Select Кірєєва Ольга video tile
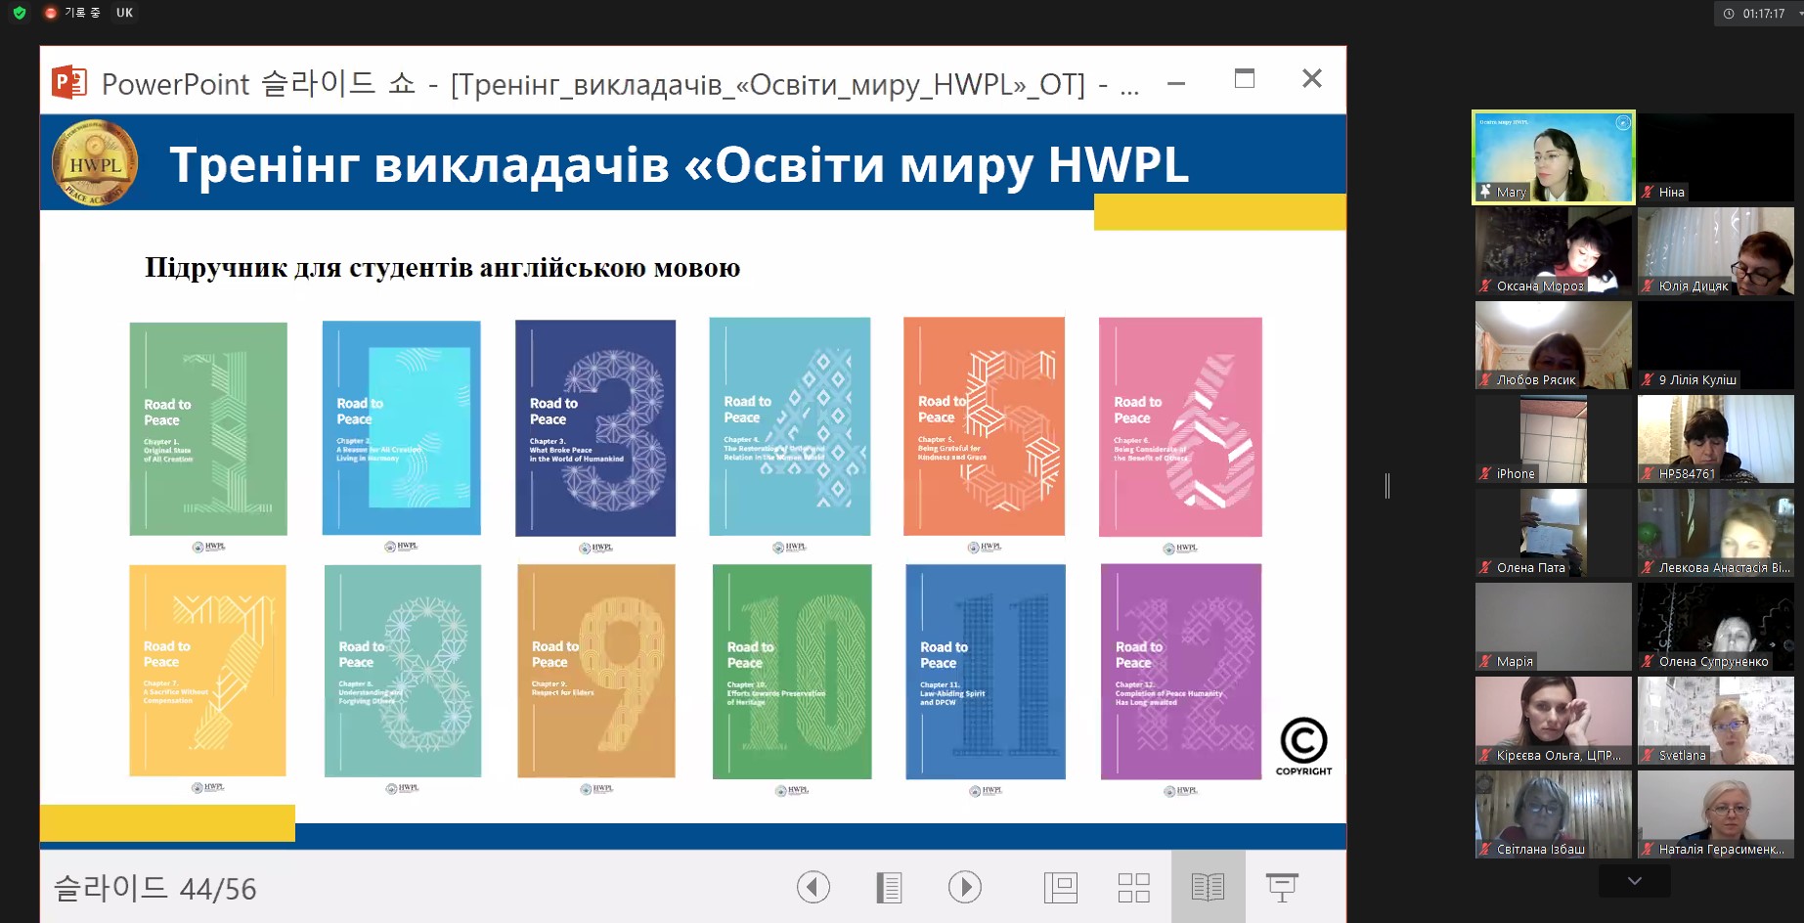1804x923 pixels. pos(1554,721)
